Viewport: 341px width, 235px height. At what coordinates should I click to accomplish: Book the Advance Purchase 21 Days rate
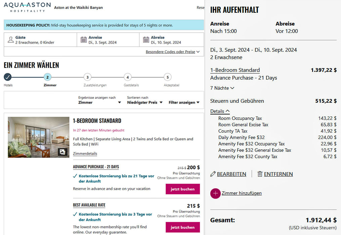click(x=182, y=189)
